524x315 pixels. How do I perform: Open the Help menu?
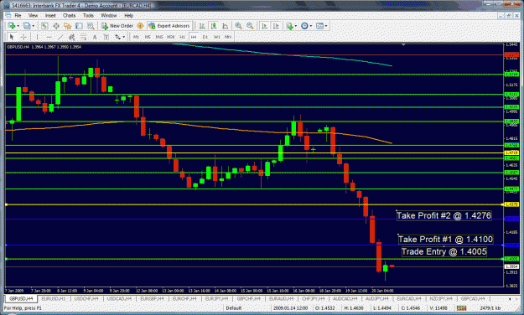(128, 15)
